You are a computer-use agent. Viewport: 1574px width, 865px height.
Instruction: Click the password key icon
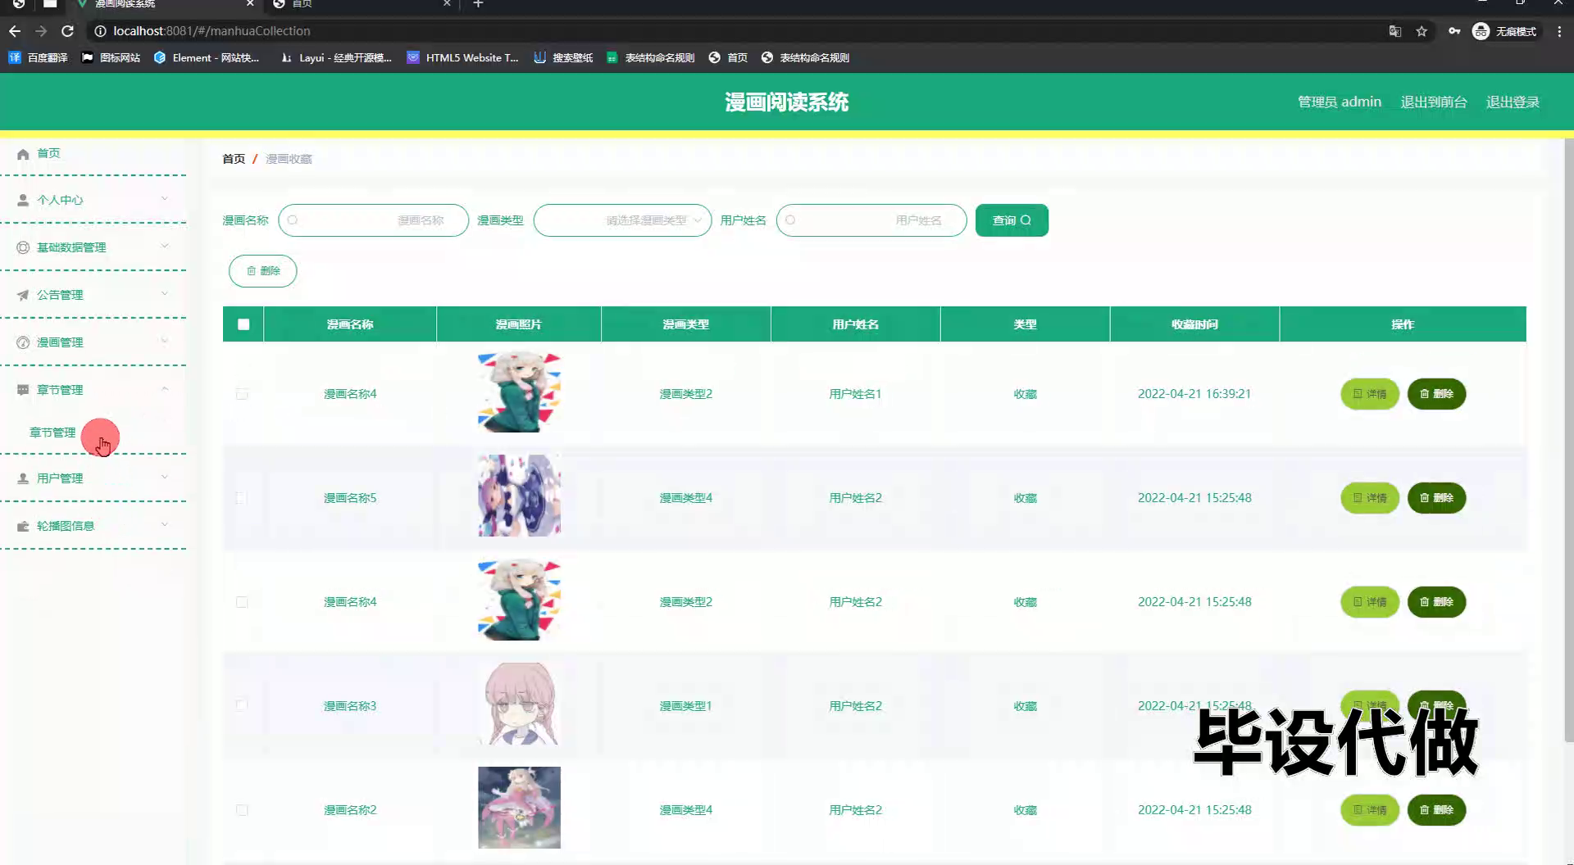pyautogui.click(x=1454, y=31)
